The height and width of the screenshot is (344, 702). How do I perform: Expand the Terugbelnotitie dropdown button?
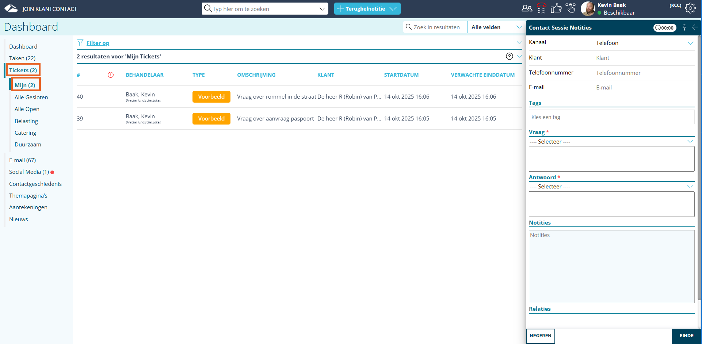(393, 9)
